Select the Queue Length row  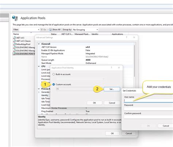pos(86,60)
